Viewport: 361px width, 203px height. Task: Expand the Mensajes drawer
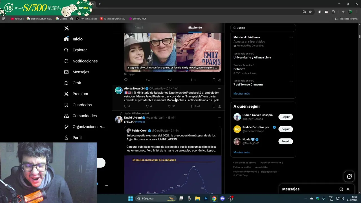348,189
